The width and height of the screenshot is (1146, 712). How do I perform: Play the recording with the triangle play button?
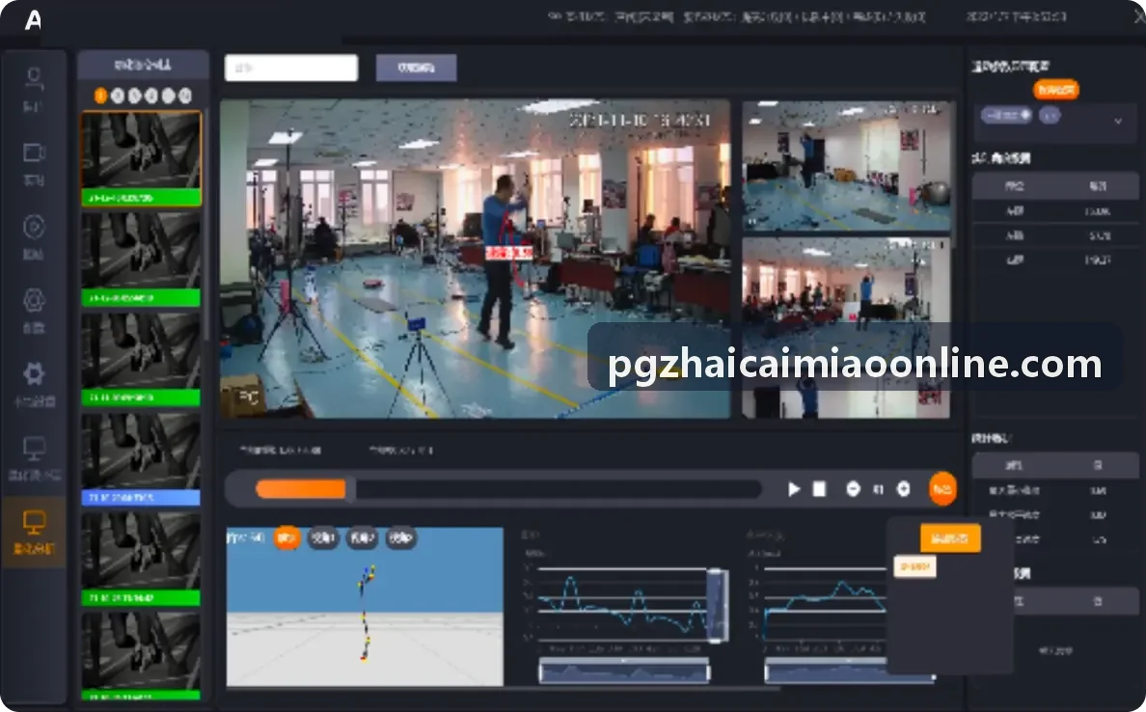point(794,489)
